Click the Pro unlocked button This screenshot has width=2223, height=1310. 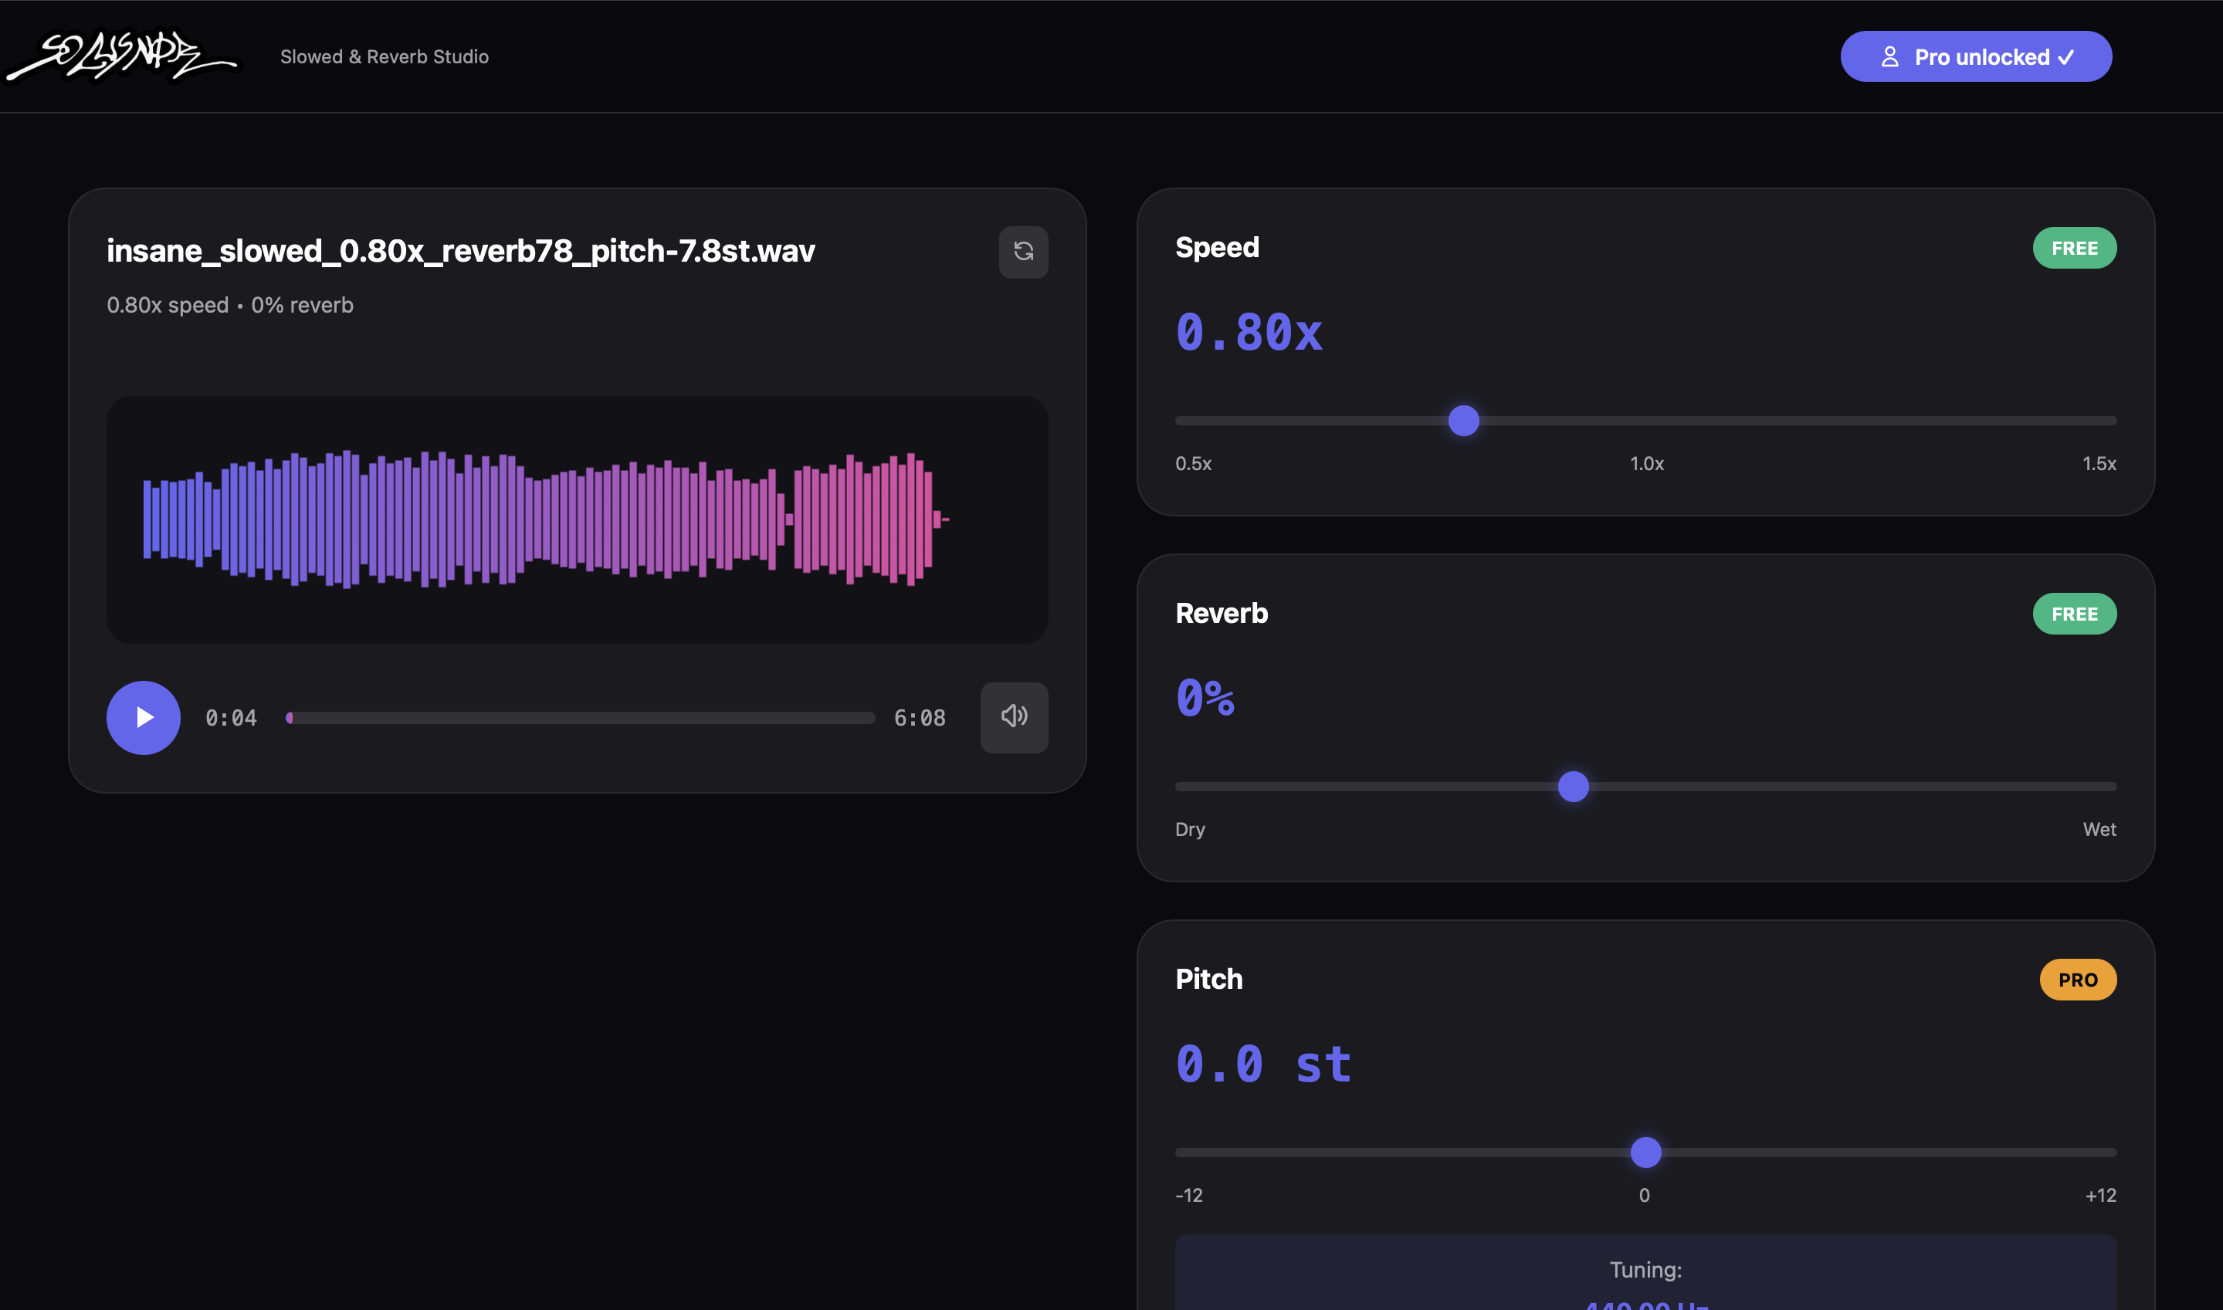click(x=1977, y=56)
